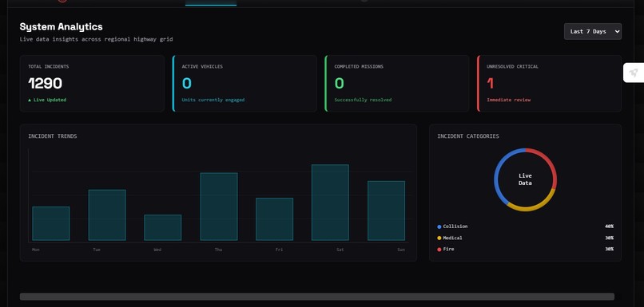Image resolution: width=644 pixels, height=307 pixels.
Task: Click the 'Live Data' donut center label
Action: [525, 179]
